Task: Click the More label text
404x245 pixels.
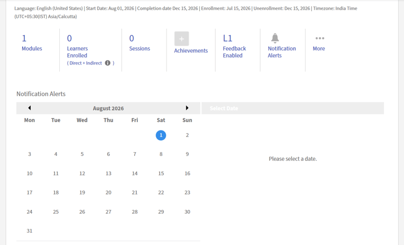Action: (319, 48)
